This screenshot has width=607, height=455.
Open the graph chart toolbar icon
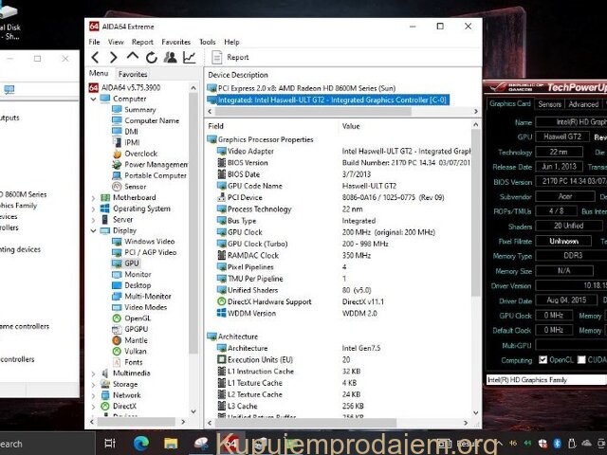click(189, 58)
